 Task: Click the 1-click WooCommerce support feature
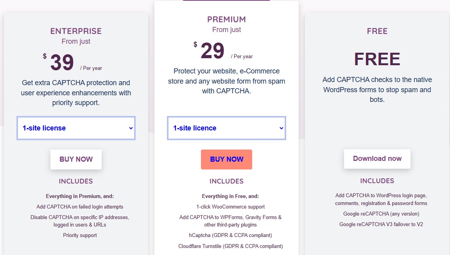point(230,207)
